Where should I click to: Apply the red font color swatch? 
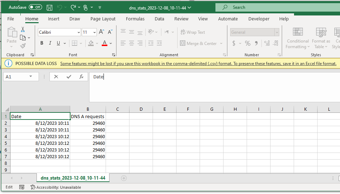click(x=104, y=43)
